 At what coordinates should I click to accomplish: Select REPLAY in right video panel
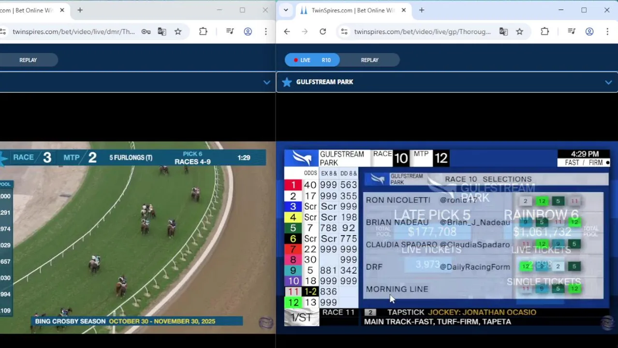click(x=369, y=60)
